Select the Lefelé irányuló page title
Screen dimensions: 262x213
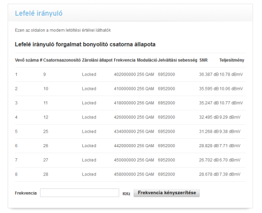[39, 14]
